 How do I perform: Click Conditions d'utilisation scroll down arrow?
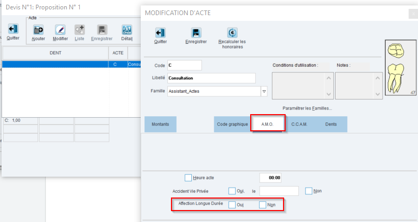click(329, 94)
